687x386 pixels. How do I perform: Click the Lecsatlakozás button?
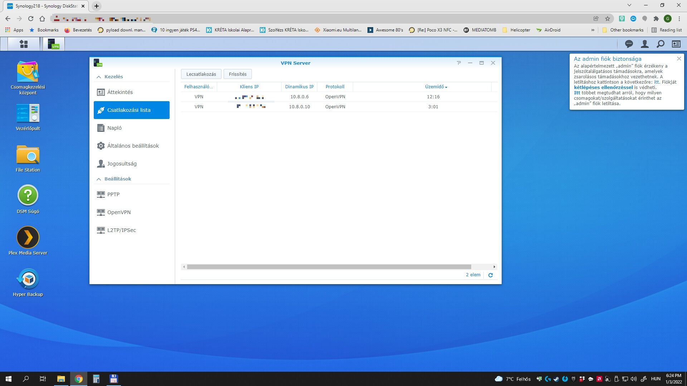pos(201,74)
